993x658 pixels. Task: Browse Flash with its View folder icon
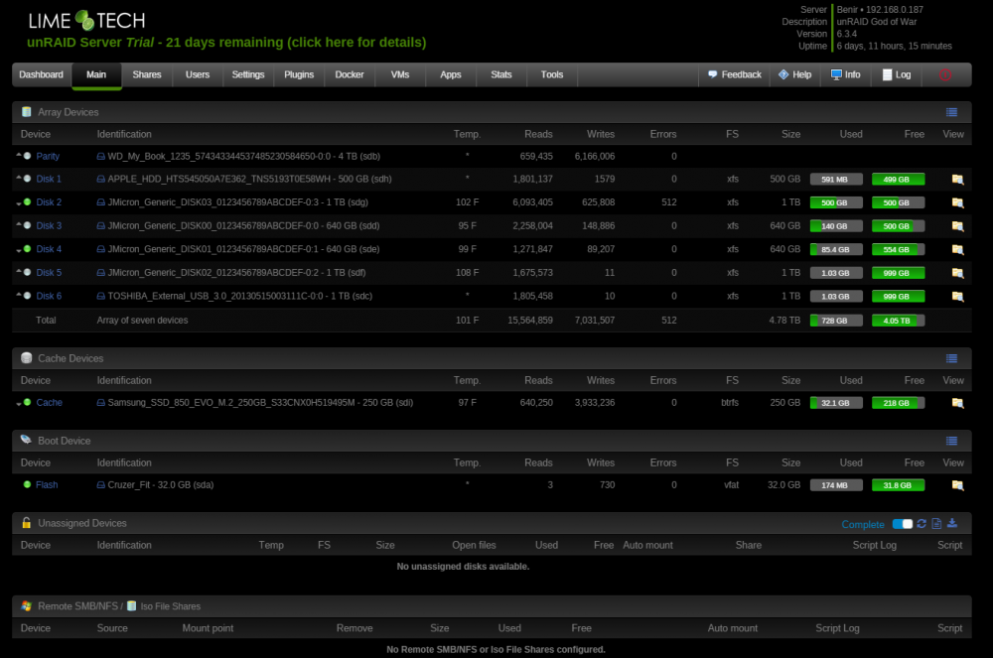[x=957, y=485]
